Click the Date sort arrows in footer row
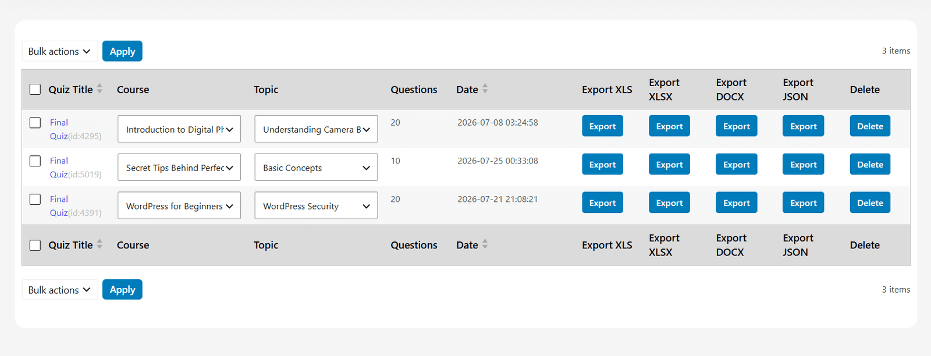Screen dimensions: 931x356 coord(485,244)
